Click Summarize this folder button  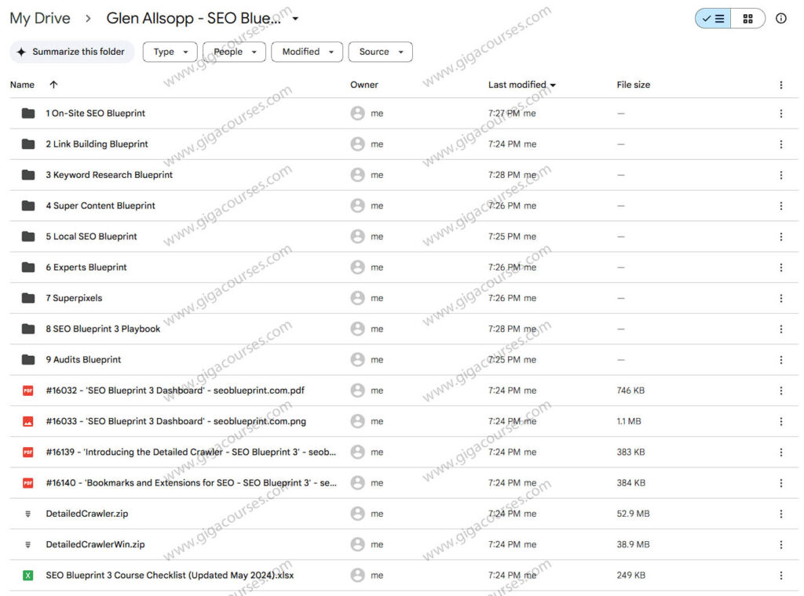click(x=72, y=52)
